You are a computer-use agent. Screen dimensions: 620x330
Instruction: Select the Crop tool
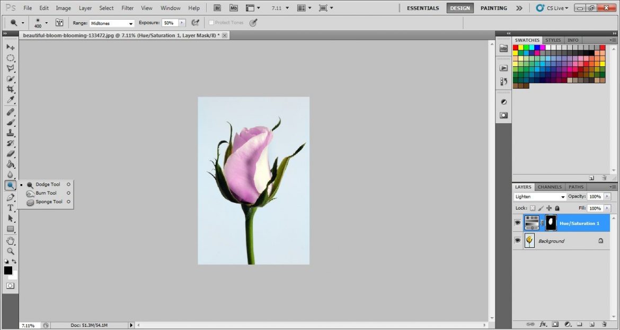pos(10,89)
